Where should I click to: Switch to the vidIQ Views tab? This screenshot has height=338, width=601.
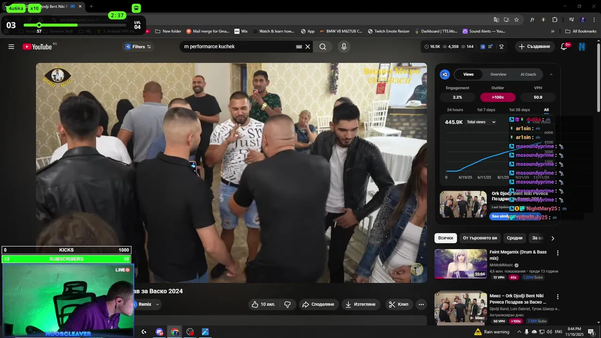[x=468, y=74]
